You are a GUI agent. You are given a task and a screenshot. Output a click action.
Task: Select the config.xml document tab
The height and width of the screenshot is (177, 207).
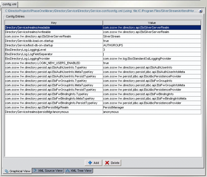[x=9, y=4]
